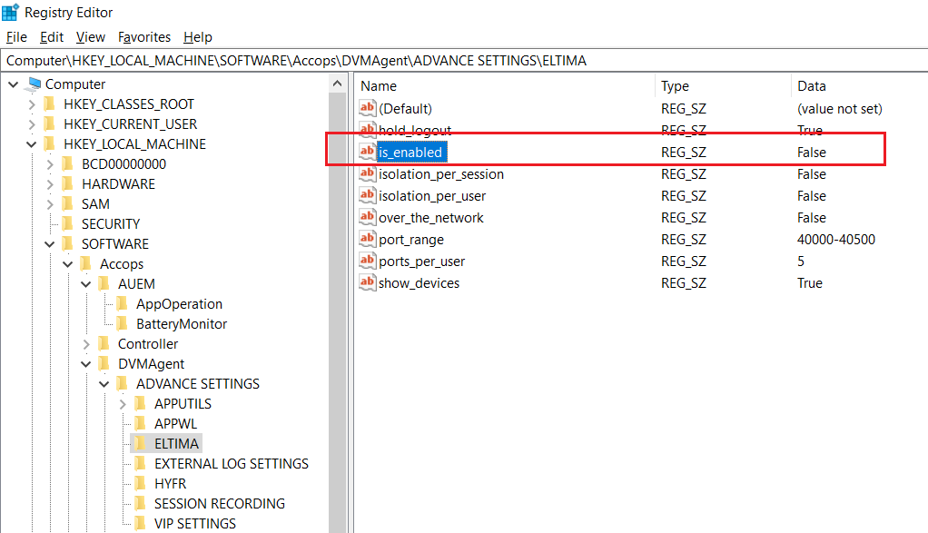Click the AppOperation folder icon

[123, 304]
